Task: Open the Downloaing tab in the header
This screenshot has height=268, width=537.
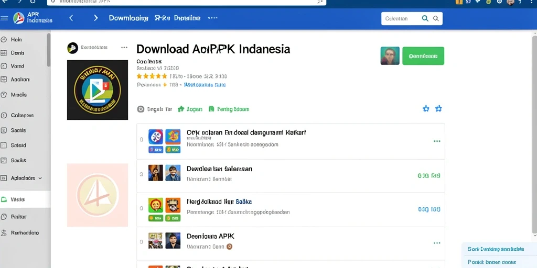Action: [128, 18]
